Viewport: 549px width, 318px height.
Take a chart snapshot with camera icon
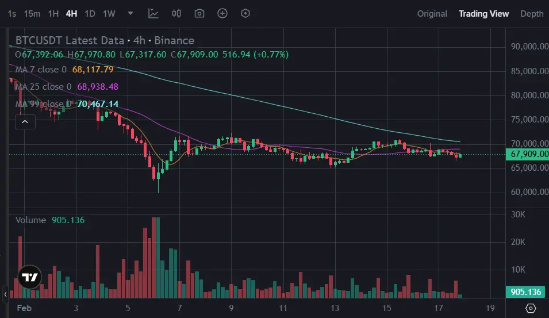coord(199,14)
